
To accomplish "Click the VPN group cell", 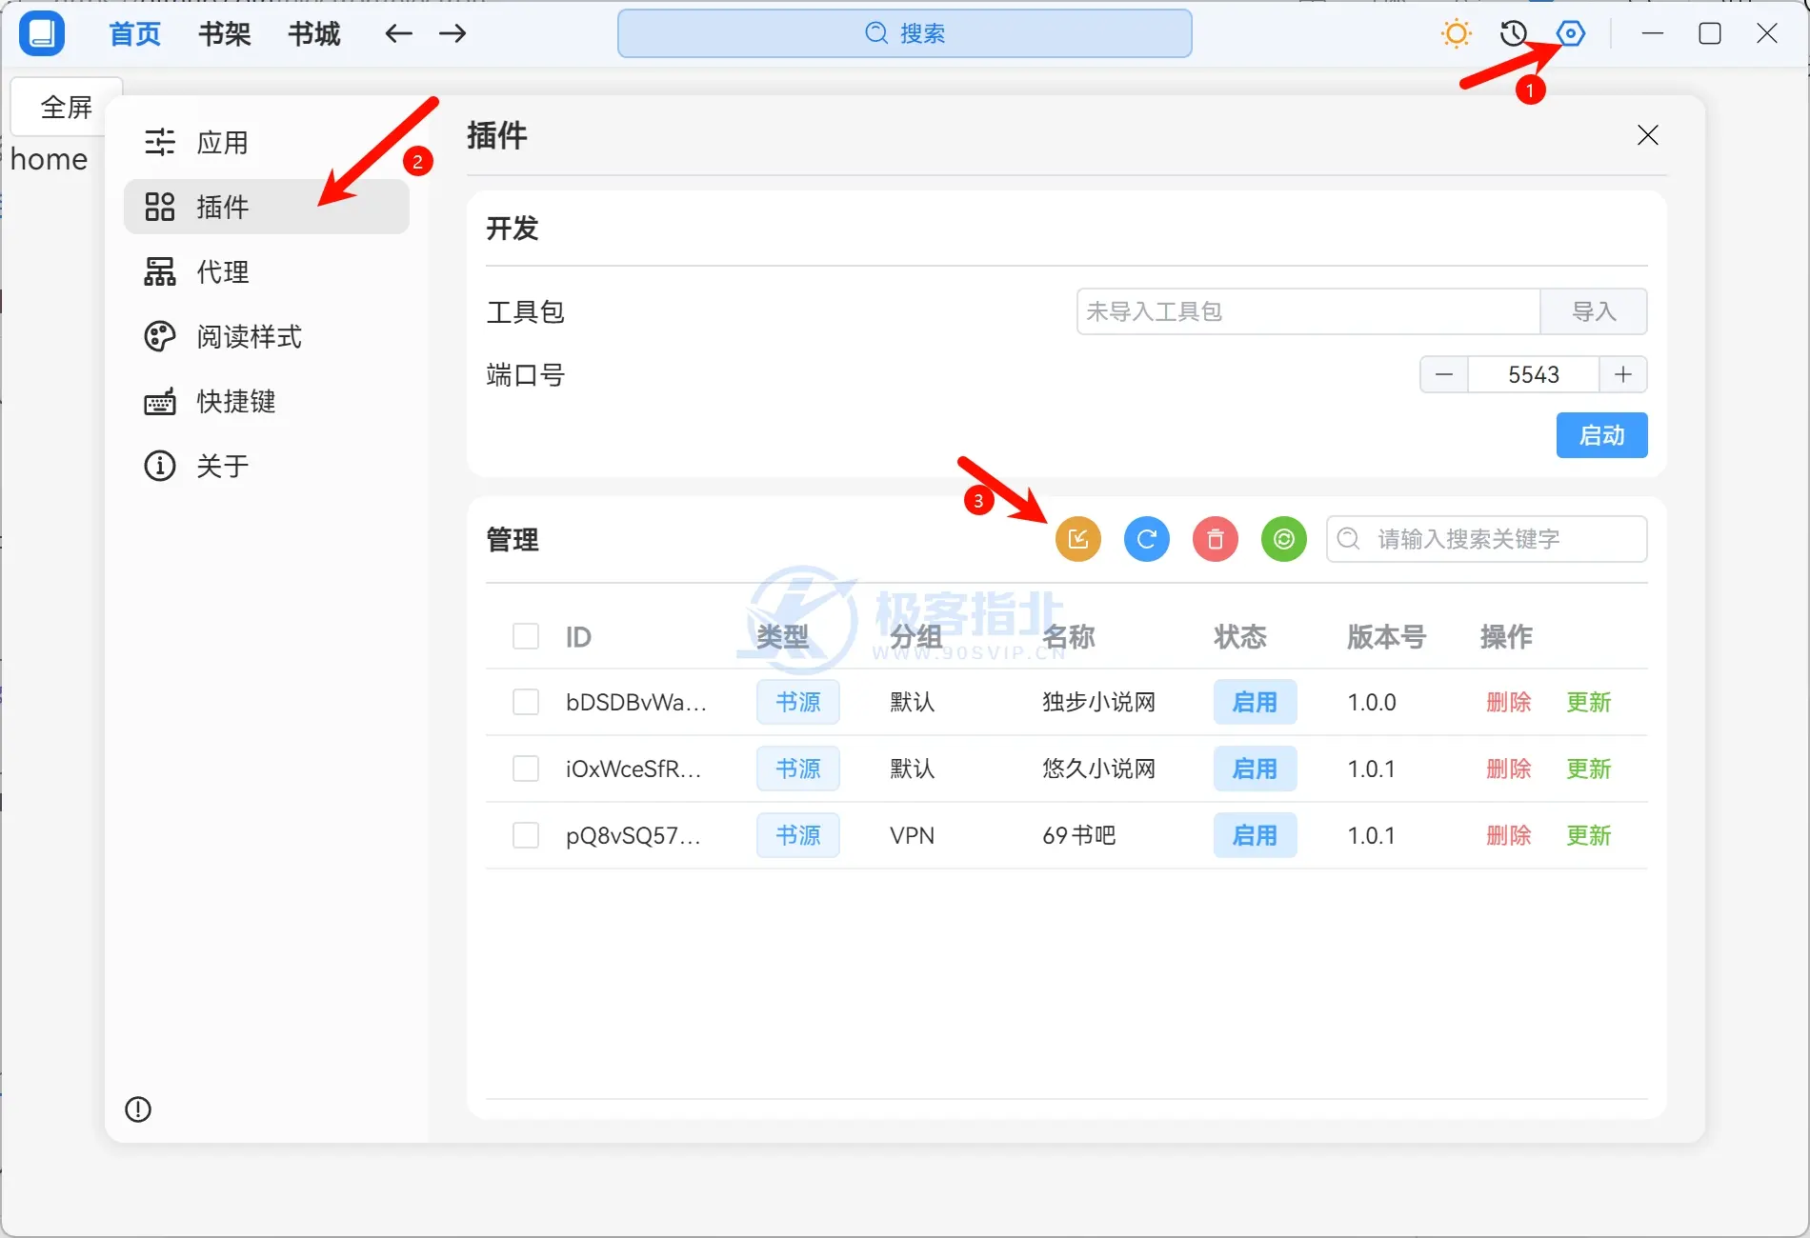I will coord(912,835).
